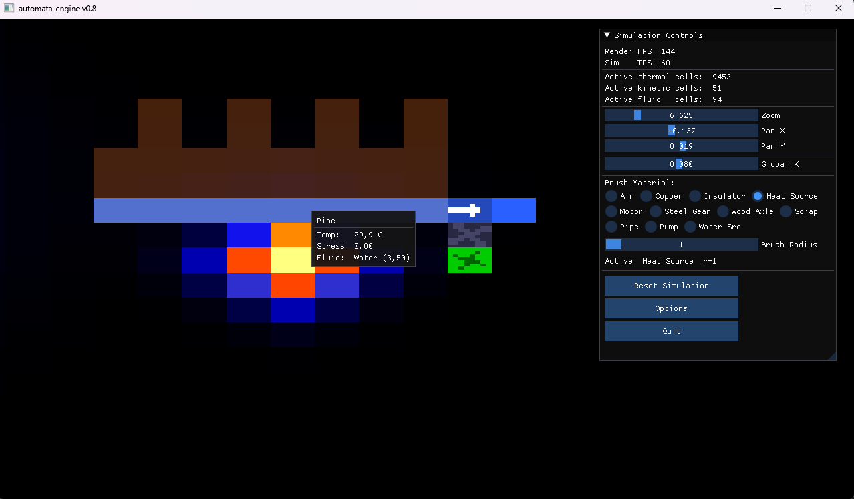The image size is (854, 499).
Task: Collapse the Simulation Controls panel triangle
Action: tap(607, 35)
